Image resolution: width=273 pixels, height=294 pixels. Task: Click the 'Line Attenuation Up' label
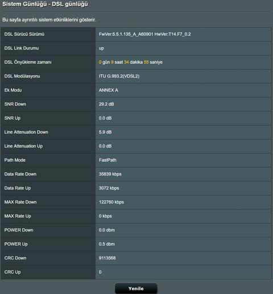23,146
